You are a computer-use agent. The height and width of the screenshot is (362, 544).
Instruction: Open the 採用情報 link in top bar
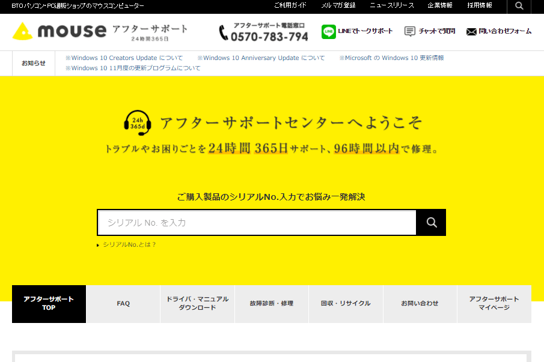(478, 6)
